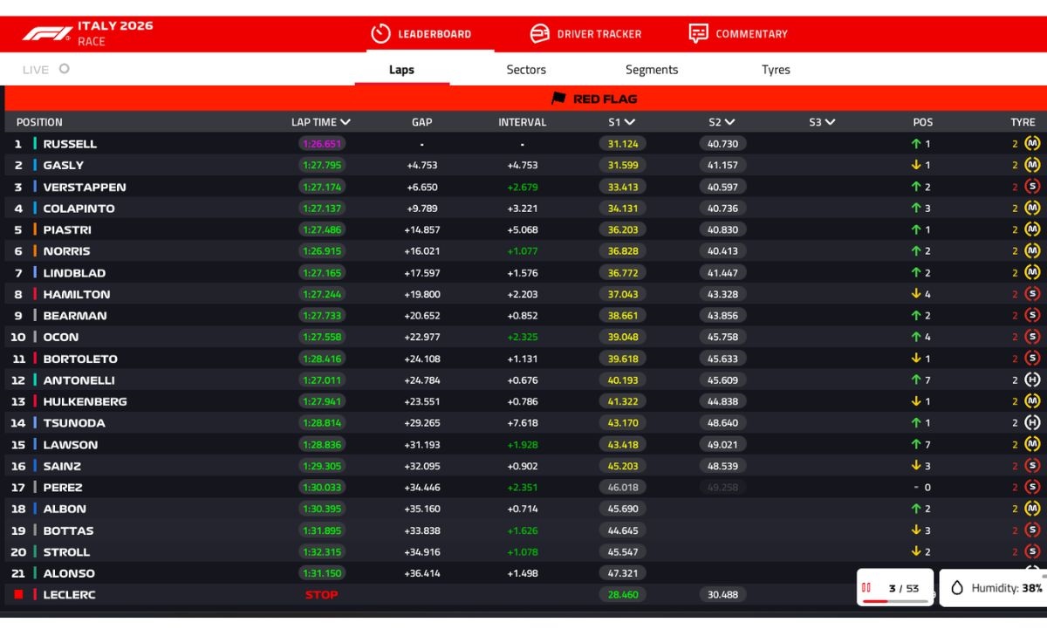Open the F1 logo home link
Image resolution: width=1047 pixels, height=636 pixels.
pos(47,34)
